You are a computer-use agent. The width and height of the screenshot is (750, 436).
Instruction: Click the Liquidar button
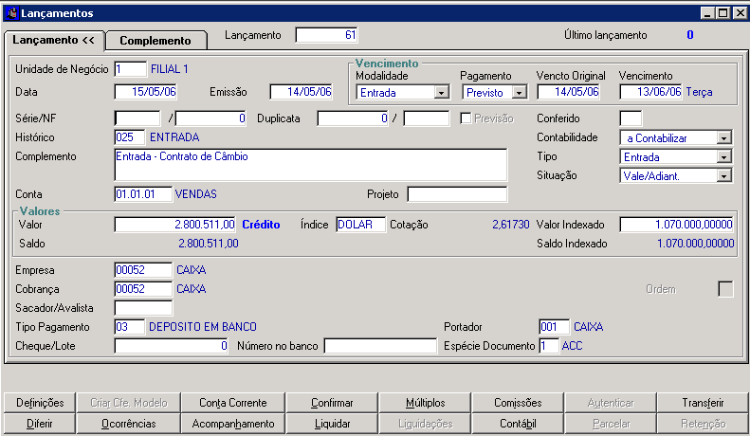coord(332,424)
